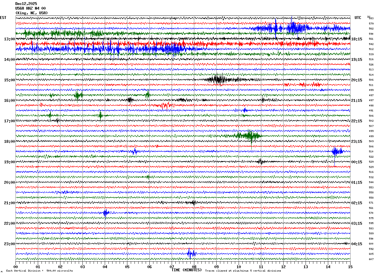Click the Each Vertical Division scale footnote
The height and width of the screenshot is (275, 375).
click(x=39, y=271)
